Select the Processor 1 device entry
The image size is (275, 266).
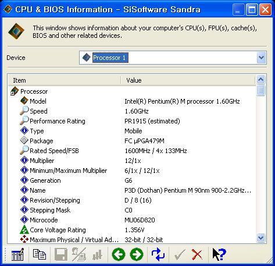[110, 58]
